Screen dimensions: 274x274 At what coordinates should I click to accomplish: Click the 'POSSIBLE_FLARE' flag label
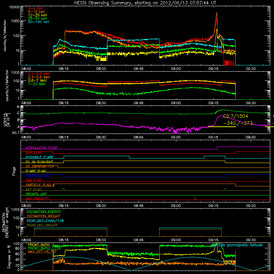pos(39,157)
